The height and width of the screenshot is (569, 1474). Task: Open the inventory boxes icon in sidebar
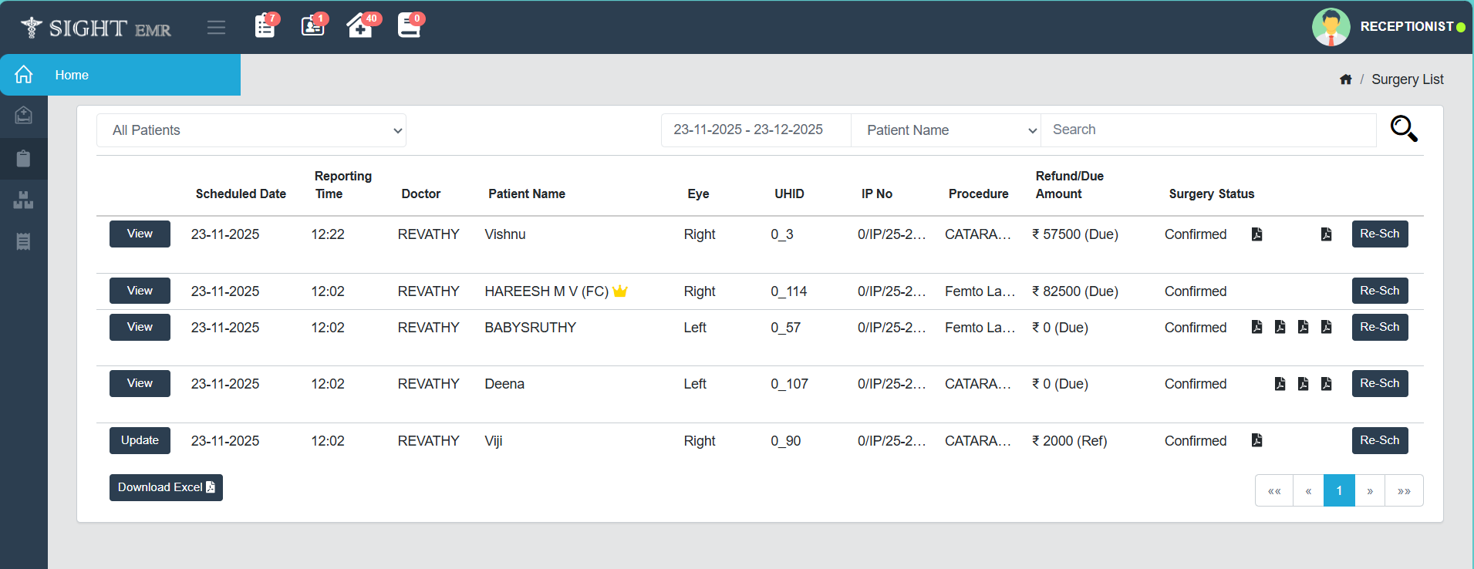pyautogui.click(x=23, y=200)
